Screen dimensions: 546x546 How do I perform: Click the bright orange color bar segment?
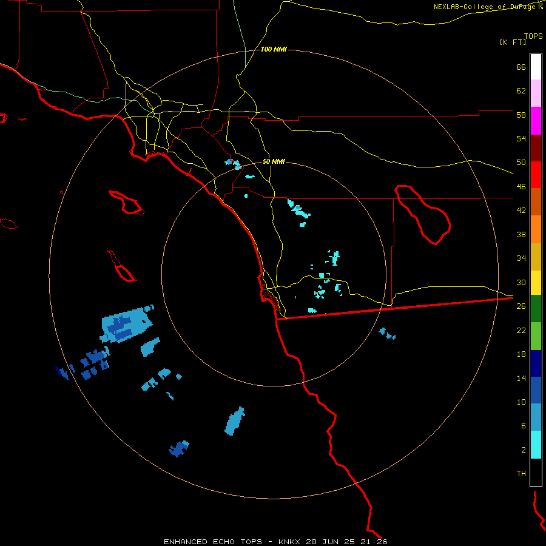pos(536,229)
